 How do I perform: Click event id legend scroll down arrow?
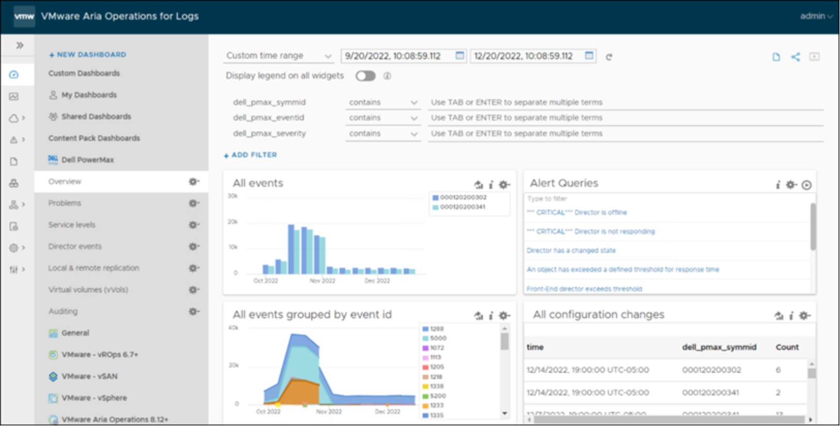(x=505, y=414)
